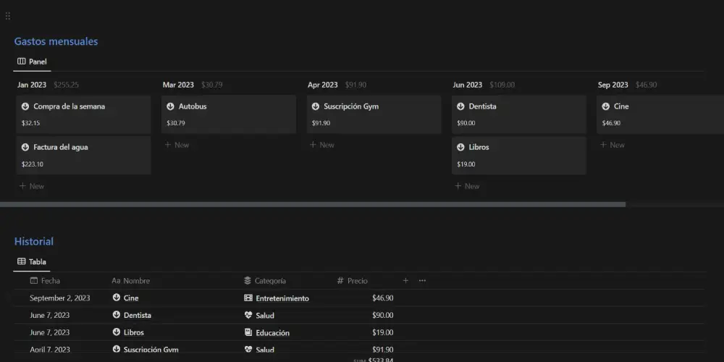Open the Categoría column header menu
Image resolution: width=724 pixels, height=362 pixels.
point(270,281)
